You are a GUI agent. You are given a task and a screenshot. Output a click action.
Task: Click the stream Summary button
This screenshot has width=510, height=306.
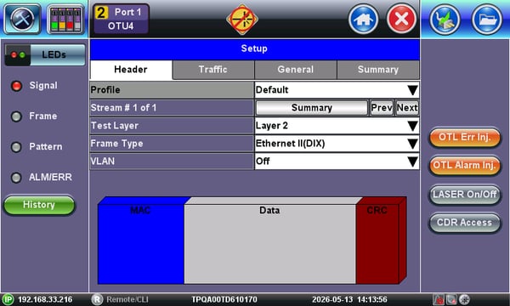(x=312, y=108)
